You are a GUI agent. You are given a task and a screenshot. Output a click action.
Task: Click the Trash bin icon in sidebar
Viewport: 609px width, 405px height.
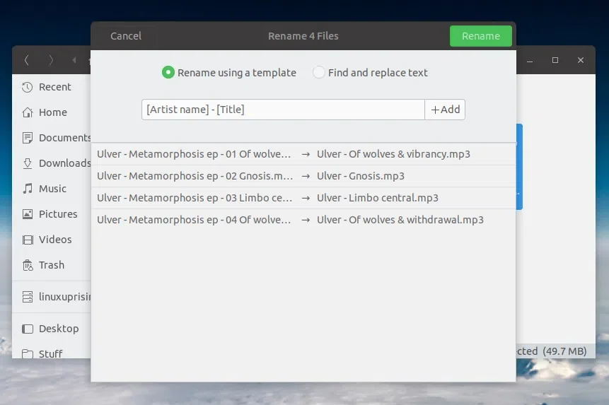point(28,265)
